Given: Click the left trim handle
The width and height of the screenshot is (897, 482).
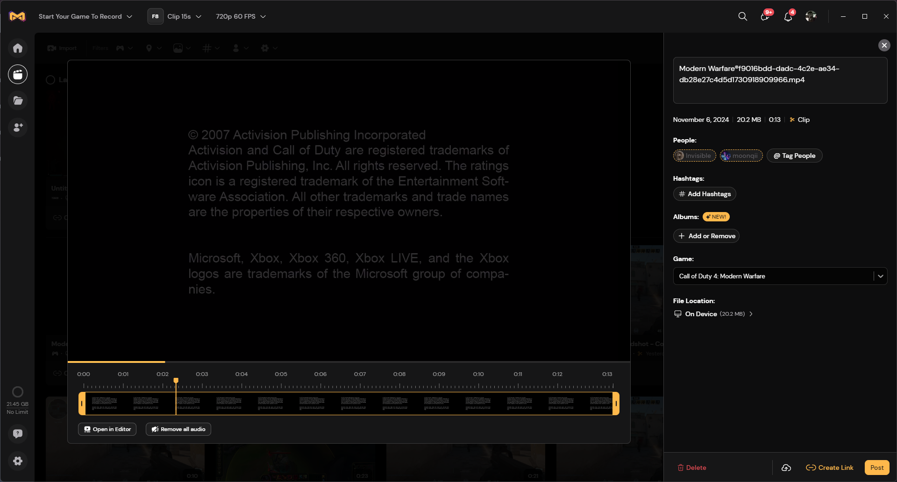Looking at the screenshot, I should 82,404.
